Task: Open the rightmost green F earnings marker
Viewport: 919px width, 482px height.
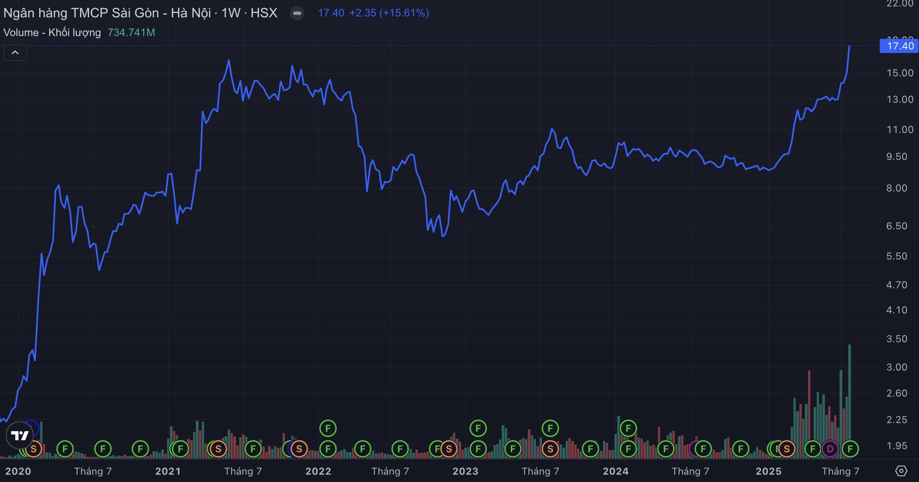Action: (850, 449)
